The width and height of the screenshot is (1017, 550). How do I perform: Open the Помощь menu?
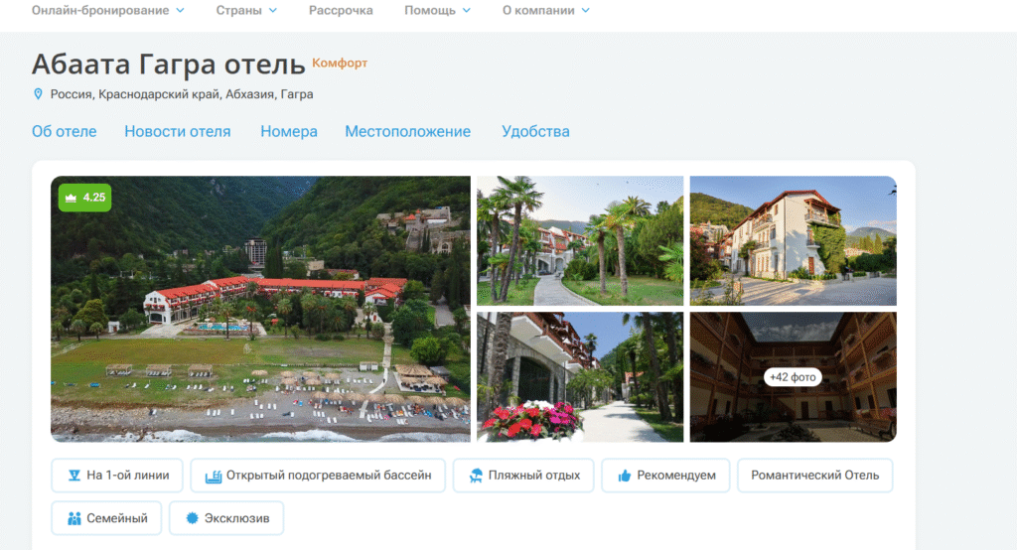point(430,10)
